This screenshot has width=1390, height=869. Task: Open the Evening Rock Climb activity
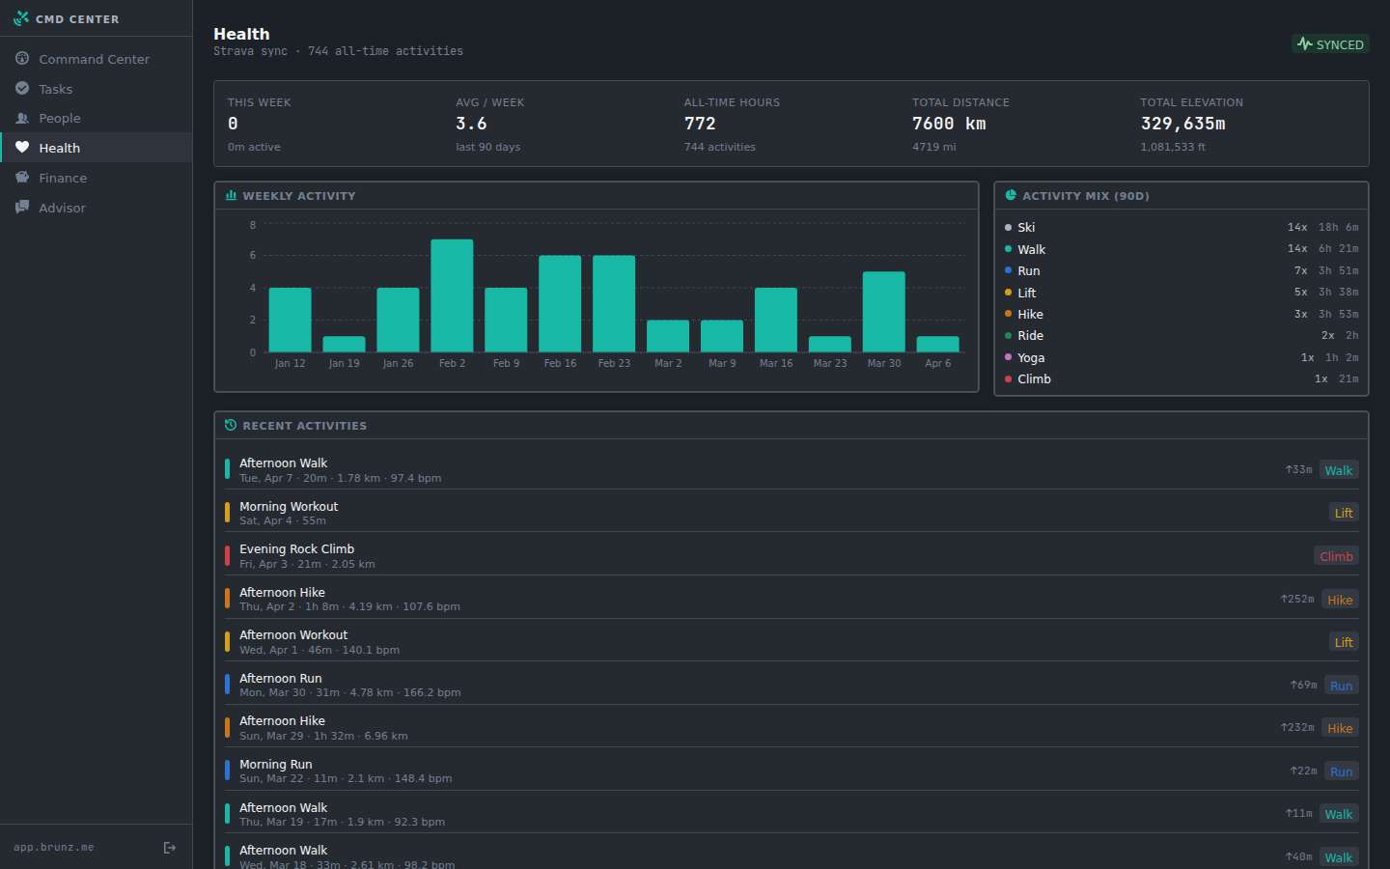click(x=792, y=556)
